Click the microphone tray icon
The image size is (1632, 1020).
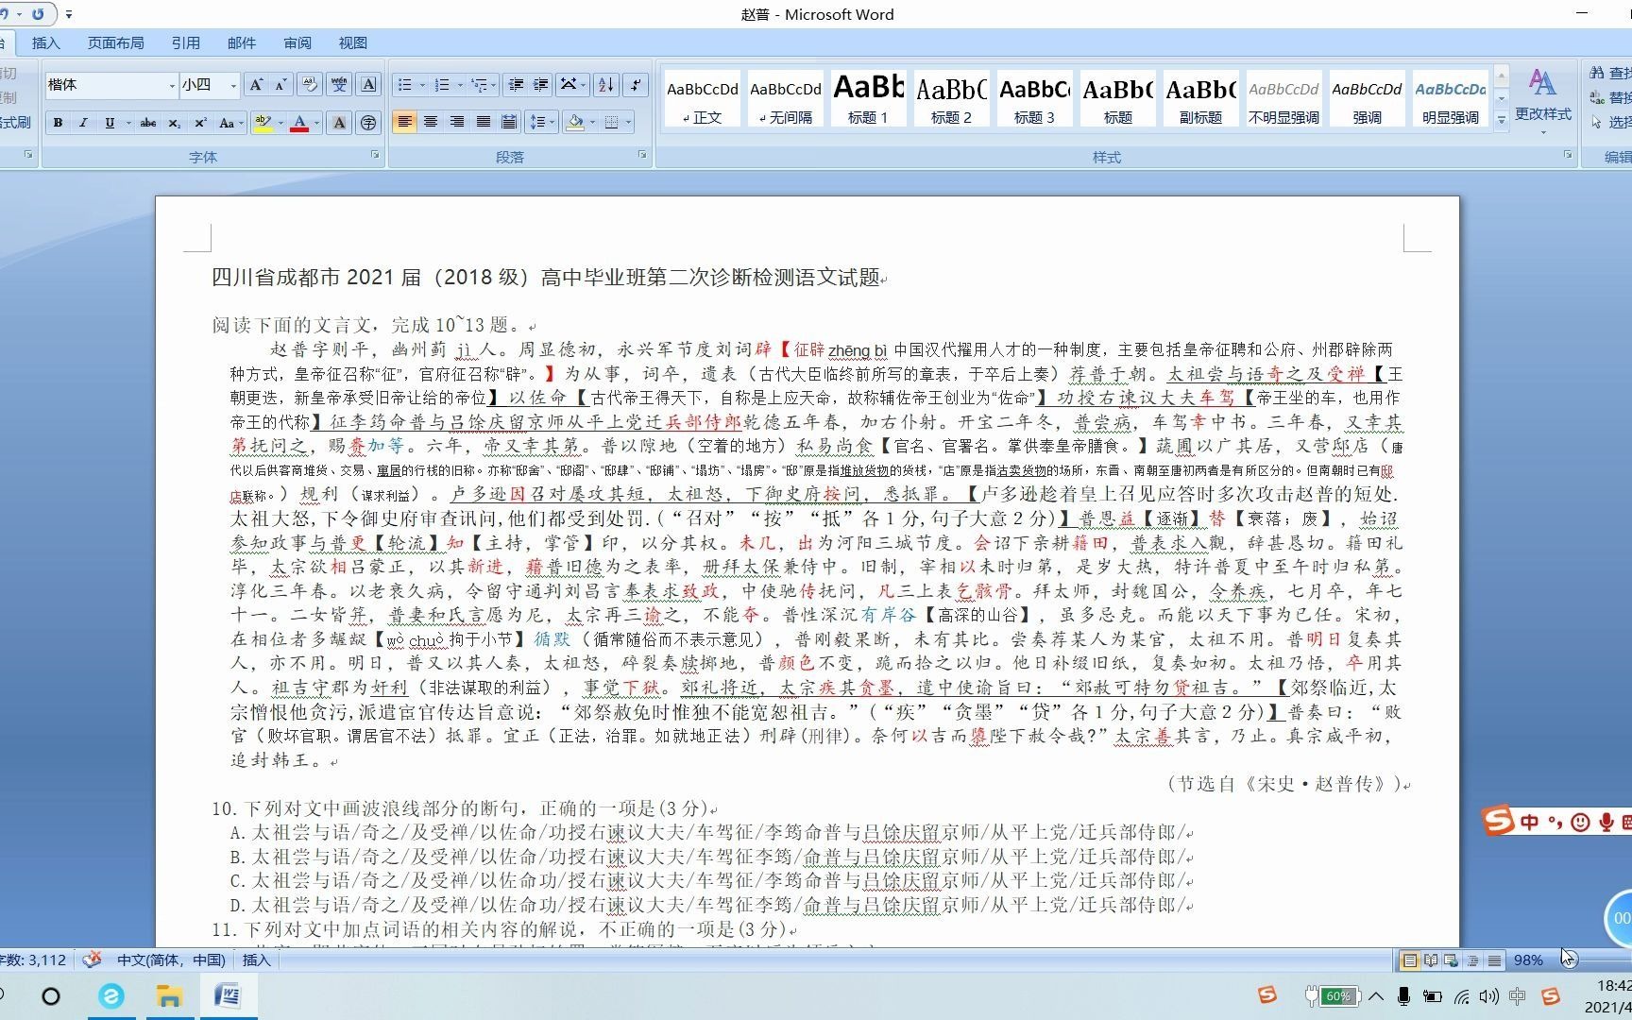(x=1403, y=995)
